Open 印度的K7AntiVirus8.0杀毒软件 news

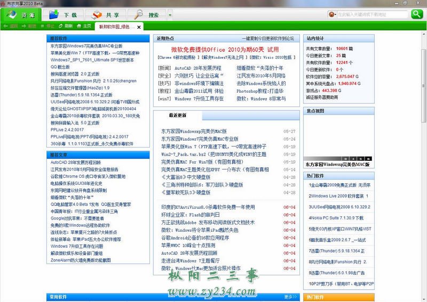208,207
